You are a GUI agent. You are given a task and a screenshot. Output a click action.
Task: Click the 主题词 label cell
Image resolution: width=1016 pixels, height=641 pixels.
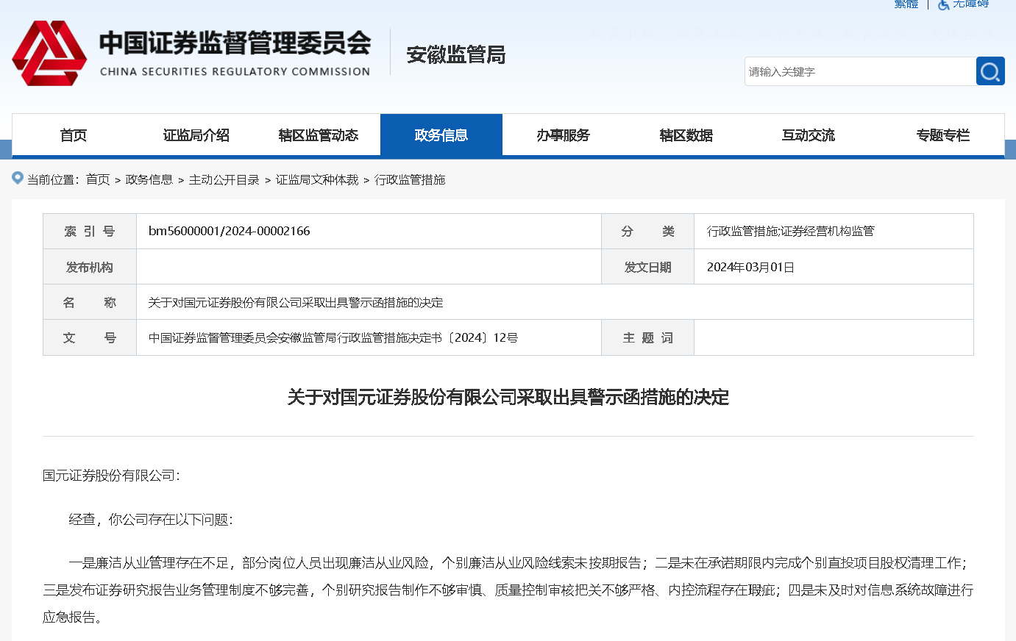[x=648, y=337]
